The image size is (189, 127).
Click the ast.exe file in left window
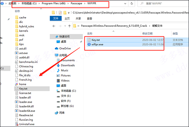23,53
